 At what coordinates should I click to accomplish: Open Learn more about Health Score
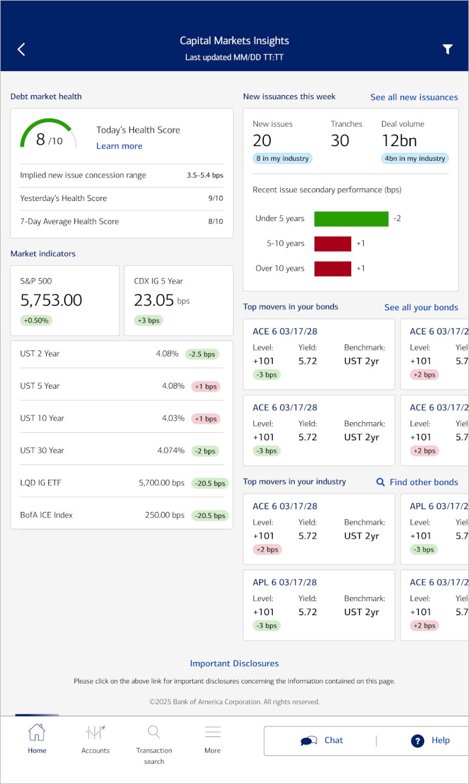pos(119,146)
